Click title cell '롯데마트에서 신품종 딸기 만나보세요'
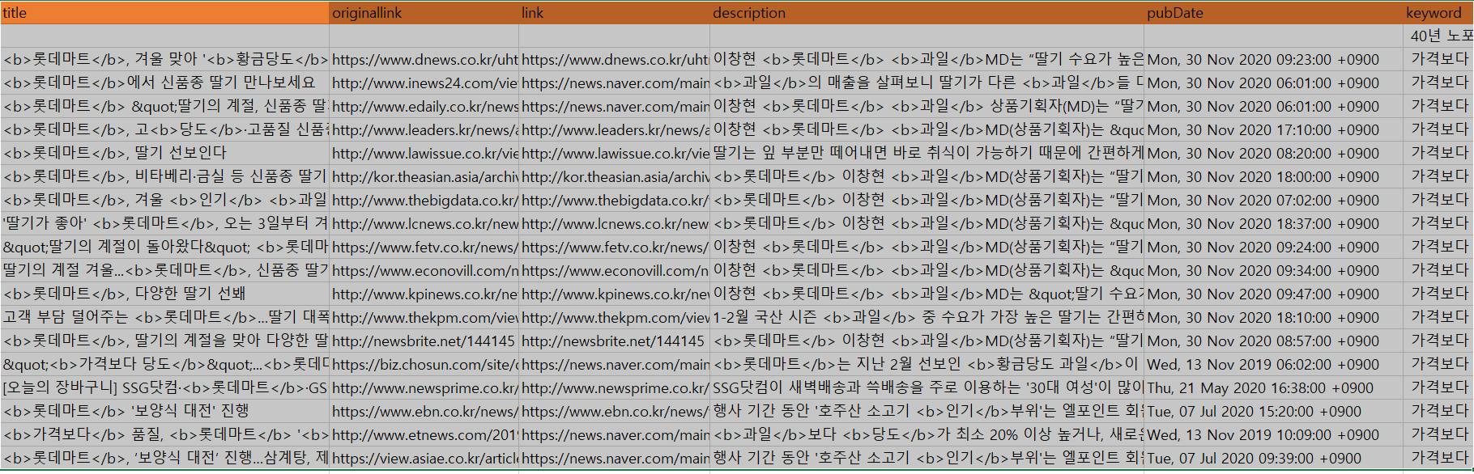 pos(164,83)
